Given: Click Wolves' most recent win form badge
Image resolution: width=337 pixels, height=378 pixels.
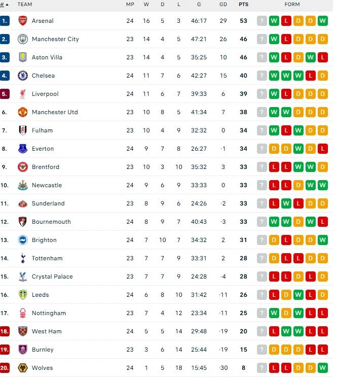Looking at the screenshot, I should [x=323, y=368].
